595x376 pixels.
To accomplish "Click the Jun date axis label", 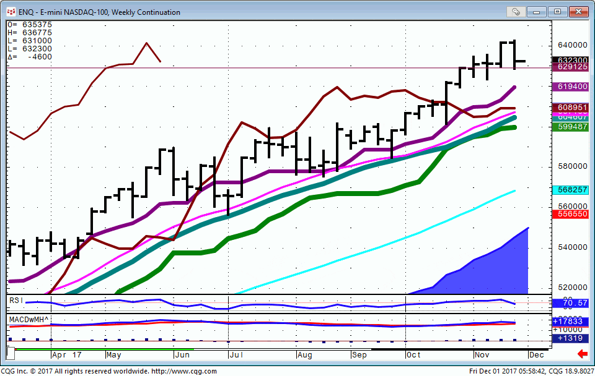I will (x=182, y=355).
